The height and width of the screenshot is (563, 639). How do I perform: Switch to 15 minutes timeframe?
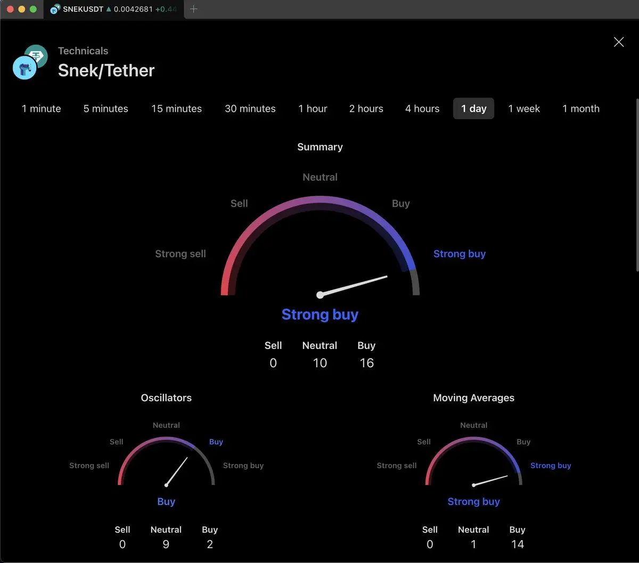pos(177,109)
